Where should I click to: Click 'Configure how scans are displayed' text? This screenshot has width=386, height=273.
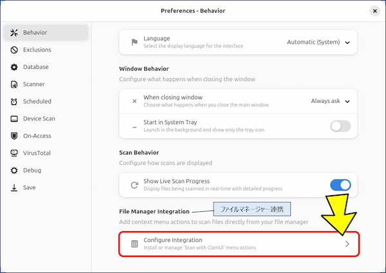click(x=165, y=163)
